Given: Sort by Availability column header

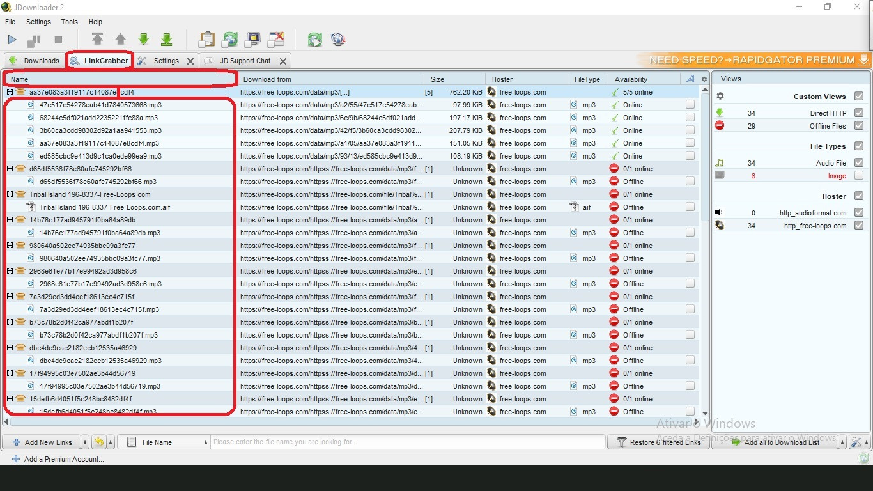Looking at the screenshot, I should [x=644, y=79].
